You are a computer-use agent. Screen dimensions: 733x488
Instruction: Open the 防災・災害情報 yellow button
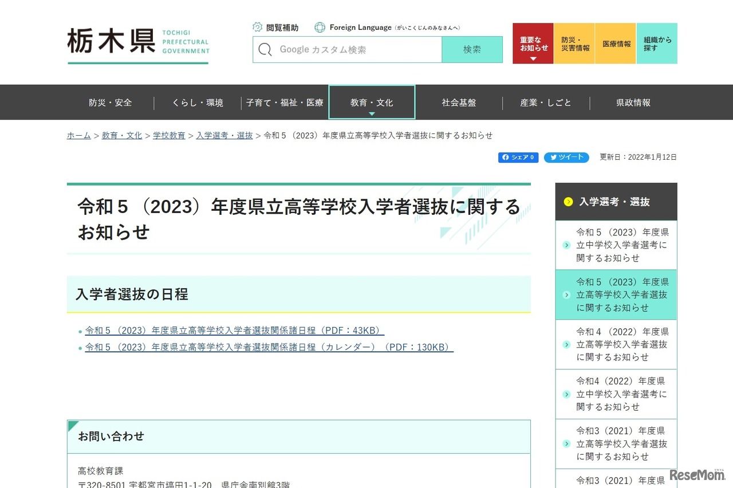tap(574, 44)
